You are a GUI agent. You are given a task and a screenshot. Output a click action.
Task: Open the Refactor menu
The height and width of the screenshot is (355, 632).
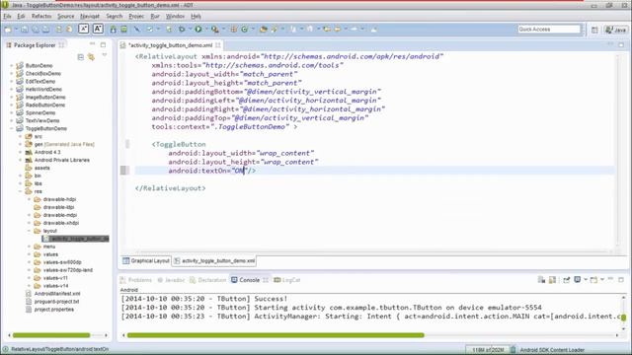tap(41, 16)
